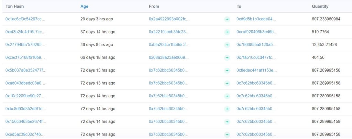View sender address 0x2a4922993b002fc
The height and width of the screenshot is (139, 352).
click(169, 19)
